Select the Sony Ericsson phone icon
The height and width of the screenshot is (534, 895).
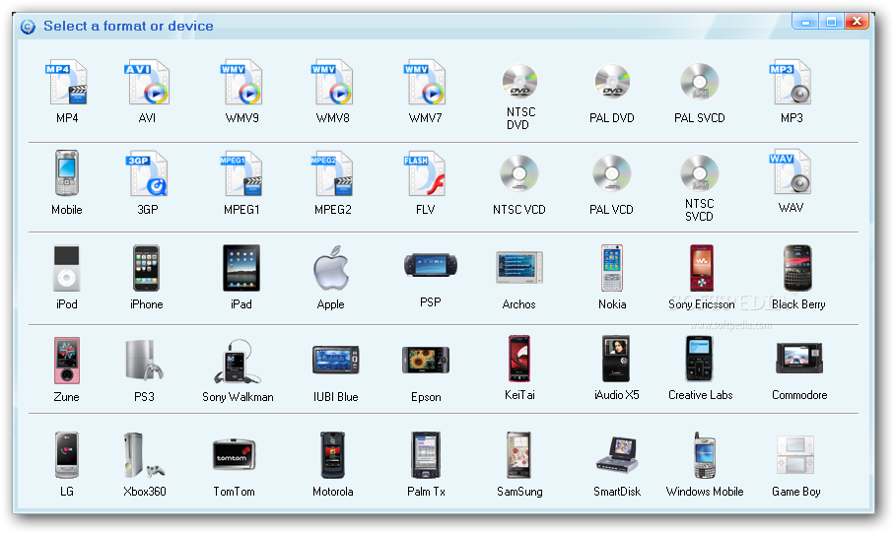click(x=702, y=268)
